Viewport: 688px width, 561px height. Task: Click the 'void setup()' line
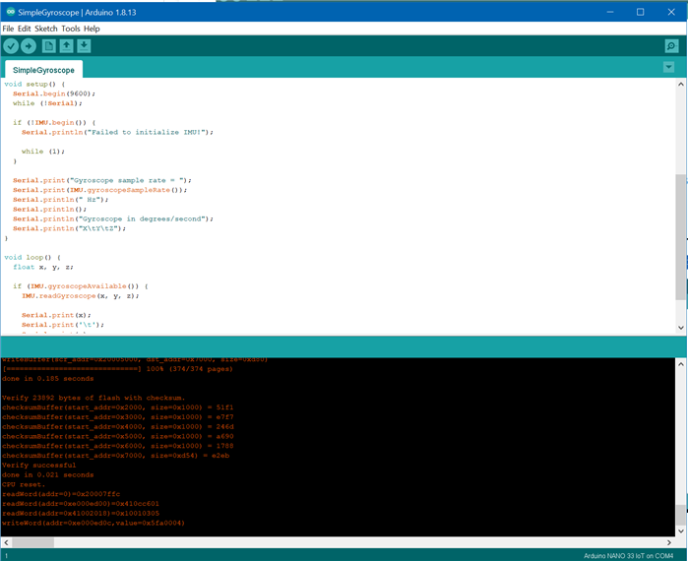click(x=34, y=84)
